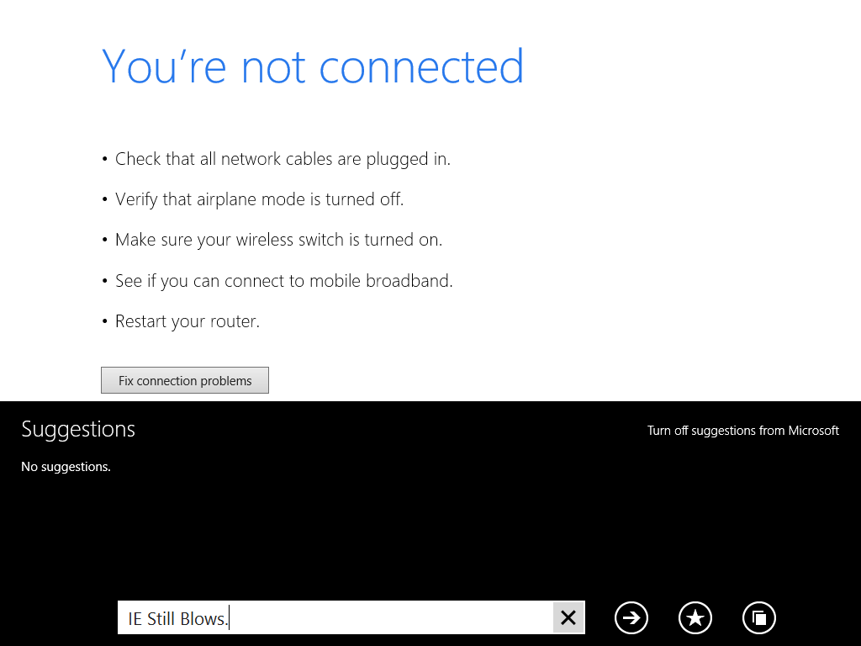Place cursor after 'Blows.' in address box
Screen dimensions: 861x646
pyautogui.click(x=229, y=618)
